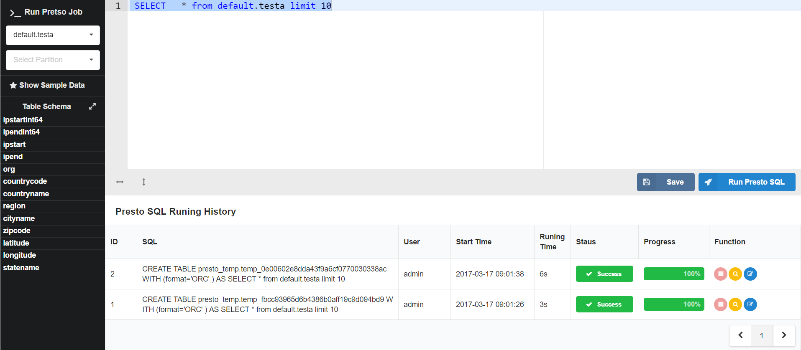
Task: Click the 100% progress bar for job 1
Action: [674, 304]
